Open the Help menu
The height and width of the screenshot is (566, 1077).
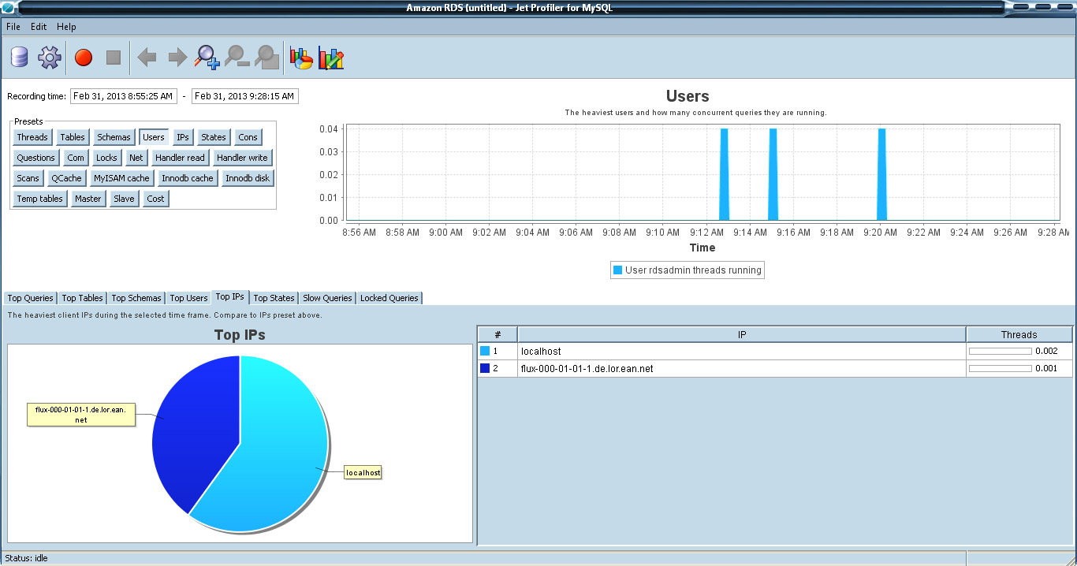[x=66, y=27]
